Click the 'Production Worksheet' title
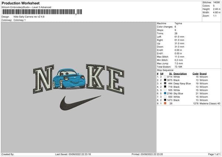Viewport: 222px width, 157px height. tap(20, 3)
